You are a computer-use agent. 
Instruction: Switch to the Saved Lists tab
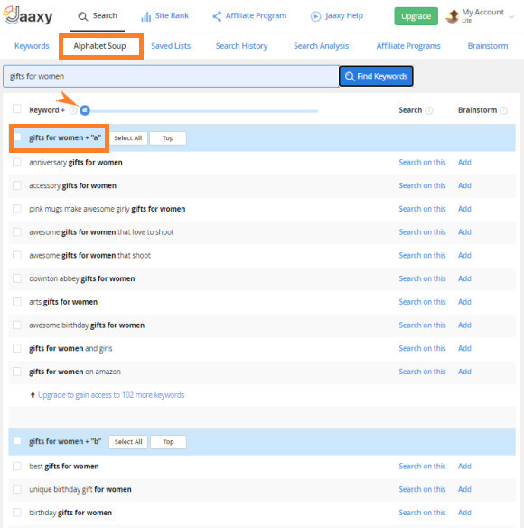[x=171, y=46]
